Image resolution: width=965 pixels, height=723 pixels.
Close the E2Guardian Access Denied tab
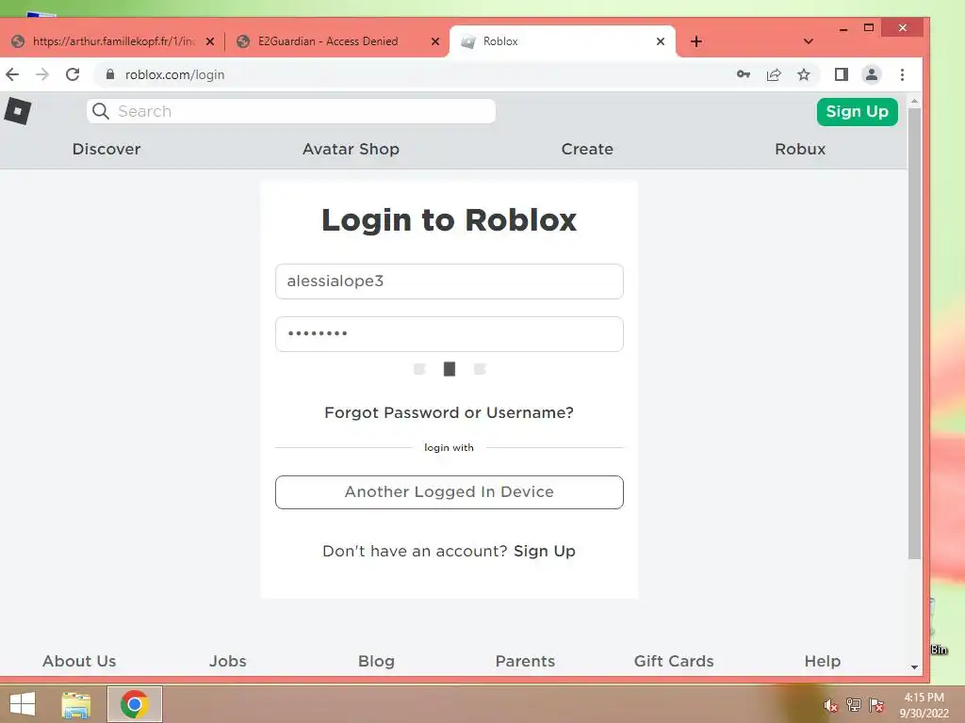[x=435, y=41]
